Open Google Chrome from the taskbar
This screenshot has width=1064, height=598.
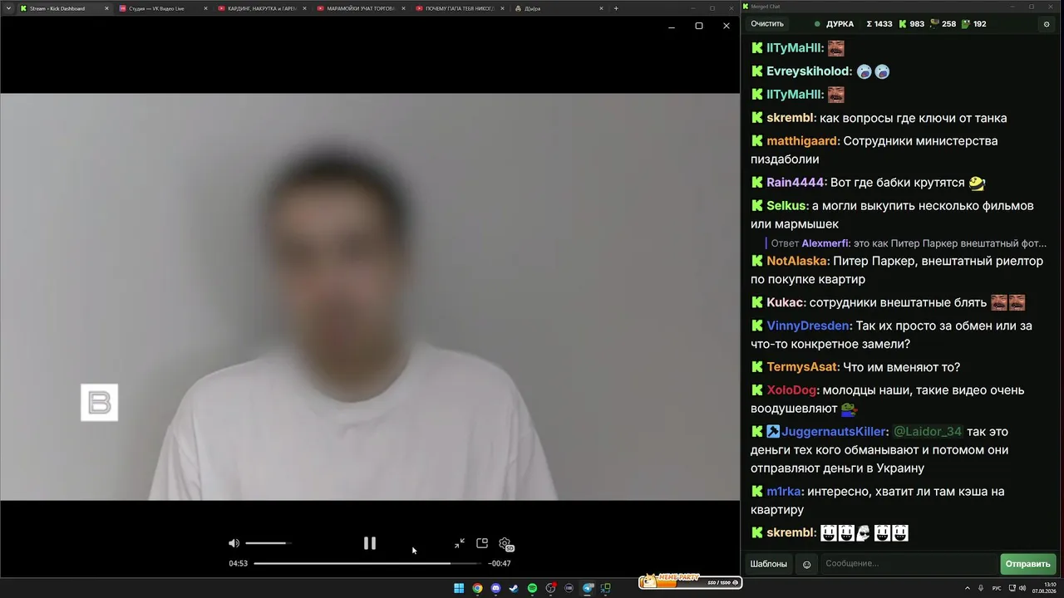click(x=477, y=588)
